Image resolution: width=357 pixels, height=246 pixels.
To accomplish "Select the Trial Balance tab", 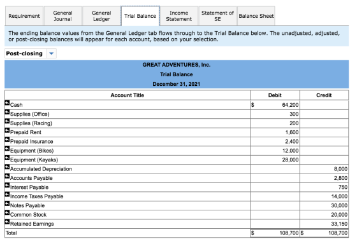I will click(140, 16).
